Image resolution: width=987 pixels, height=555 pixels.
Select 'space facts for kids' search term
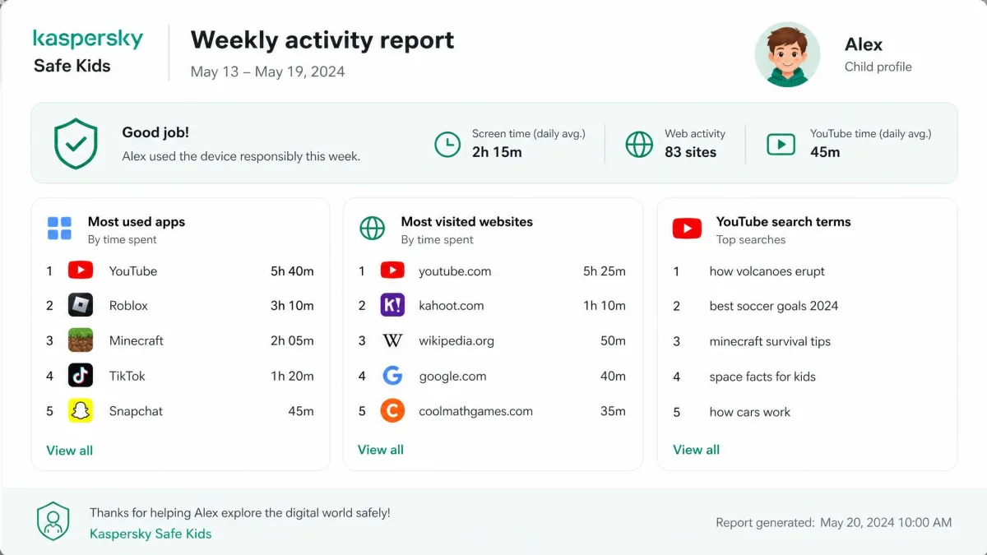point(762,377)
